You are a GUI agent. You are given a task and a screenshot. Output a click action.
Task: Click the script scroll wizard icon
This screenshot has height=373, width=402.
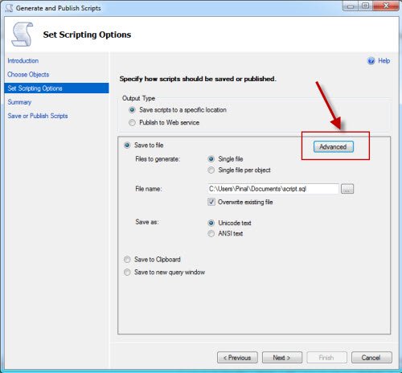pos(23,35)
